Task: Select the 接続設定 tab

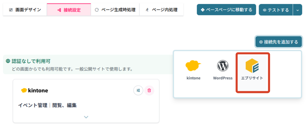Action: [x=69, y=10]
